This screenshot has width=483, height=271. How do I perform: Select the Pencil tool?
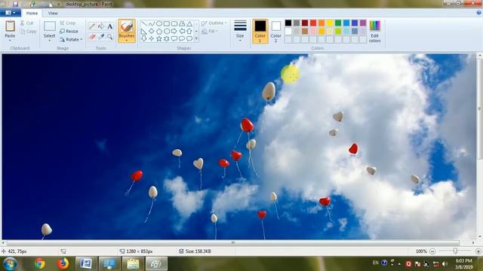[x=92, y=26]
